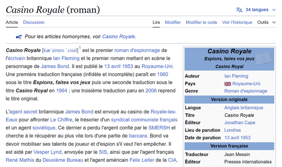Open the 34 langues language selector
The image size is (282, 167).
257,9
